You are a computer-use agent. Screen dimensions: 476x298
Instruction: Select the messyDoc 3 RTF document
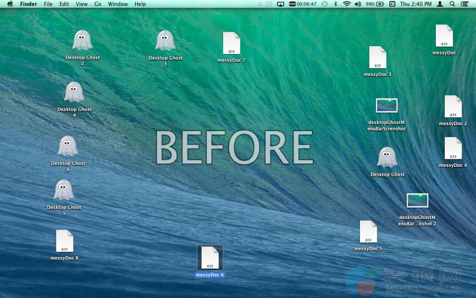377,58
